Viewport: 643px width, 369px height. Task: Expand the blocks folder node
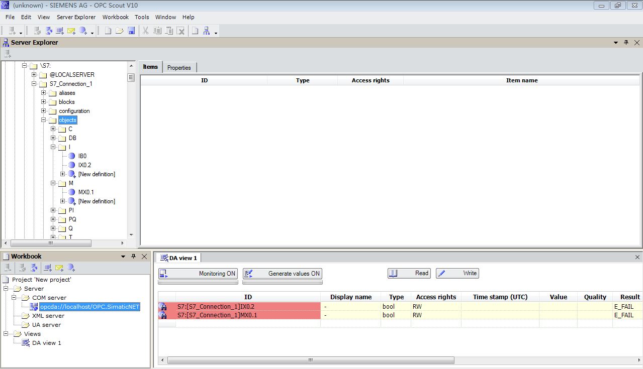click(43, 102)
